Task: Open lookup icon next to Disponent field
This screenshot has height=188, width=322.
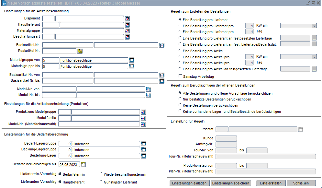Action: tap(127, 19)
